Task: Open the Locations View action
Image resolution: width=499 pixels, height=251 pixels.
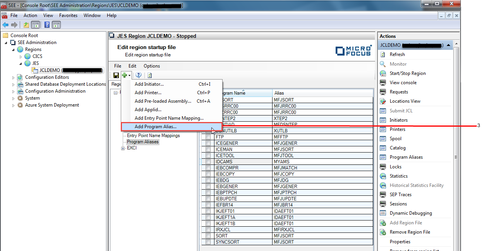Action: tap(405, 101)
